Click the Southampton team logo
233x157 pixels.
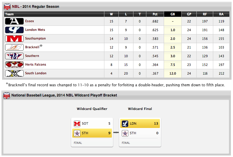tap(14, 39)
